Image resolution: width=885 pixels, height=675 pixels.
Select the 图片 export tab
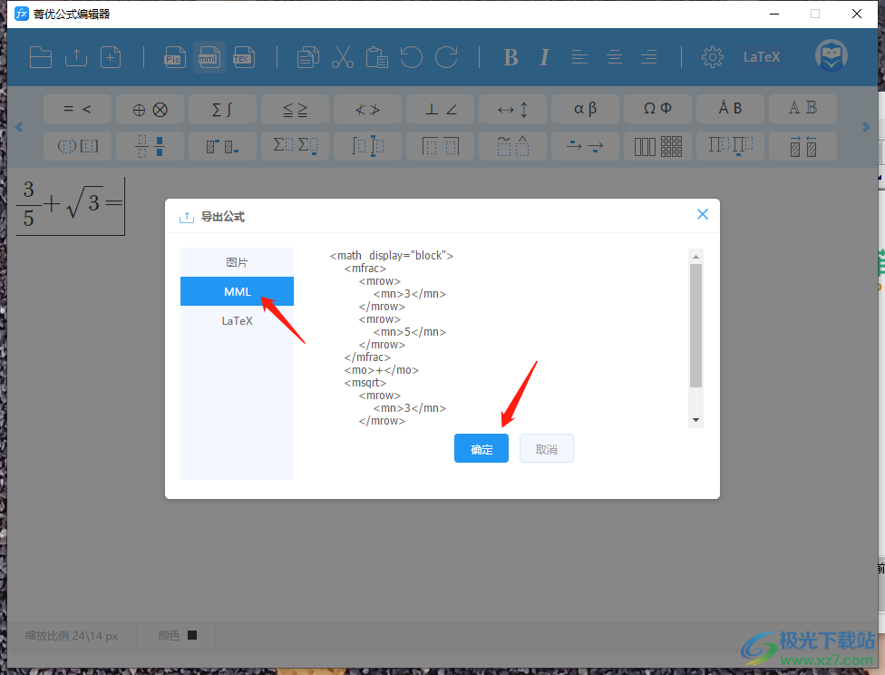237,262
